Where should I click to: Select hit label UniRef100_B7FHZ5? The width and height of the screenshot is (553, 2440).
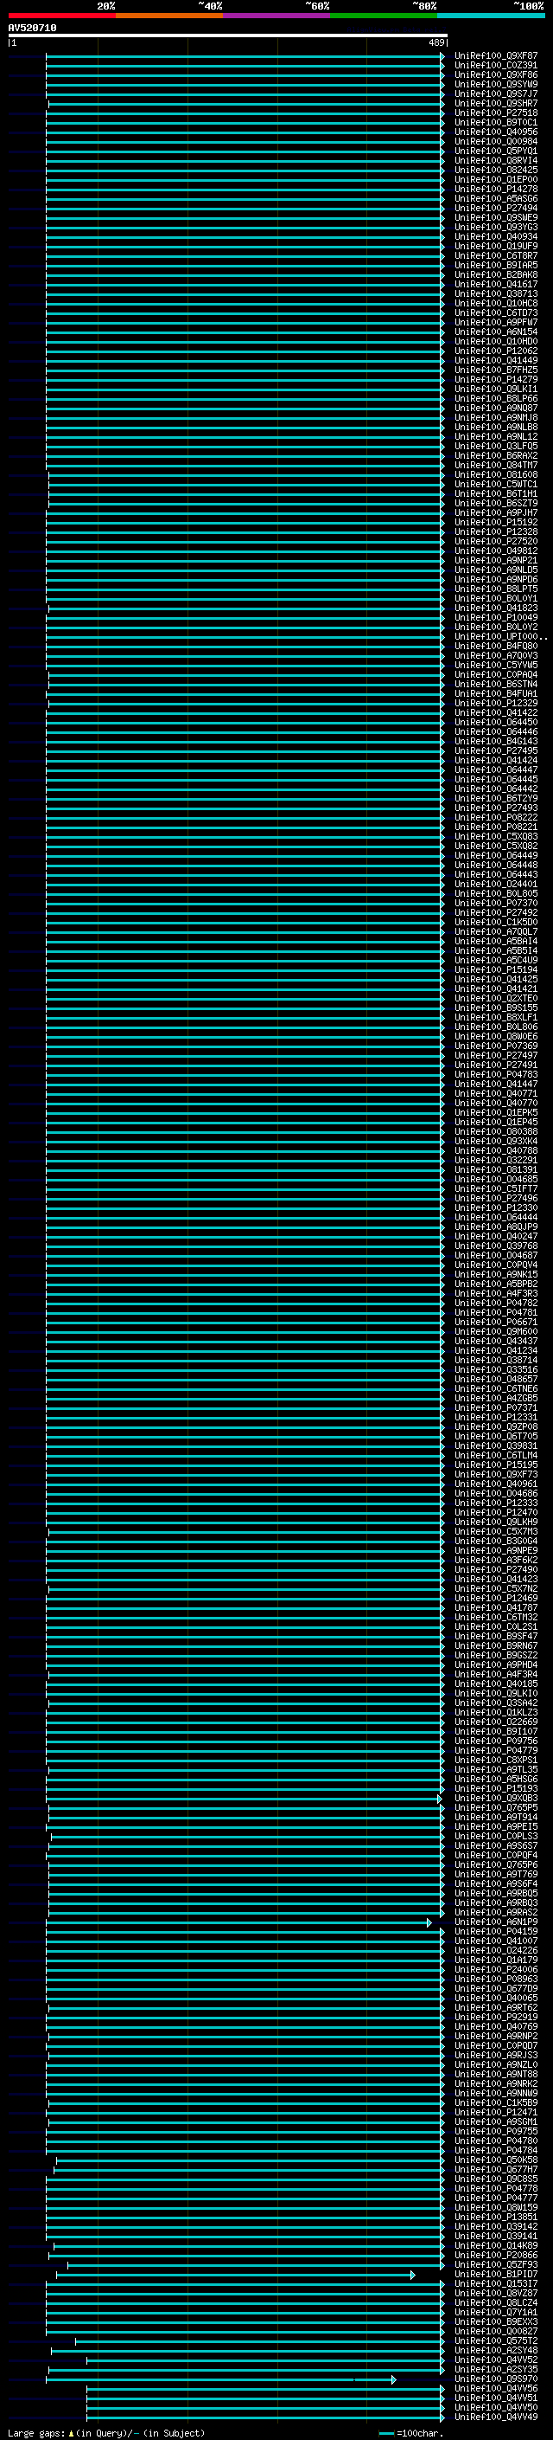[496, 370]
